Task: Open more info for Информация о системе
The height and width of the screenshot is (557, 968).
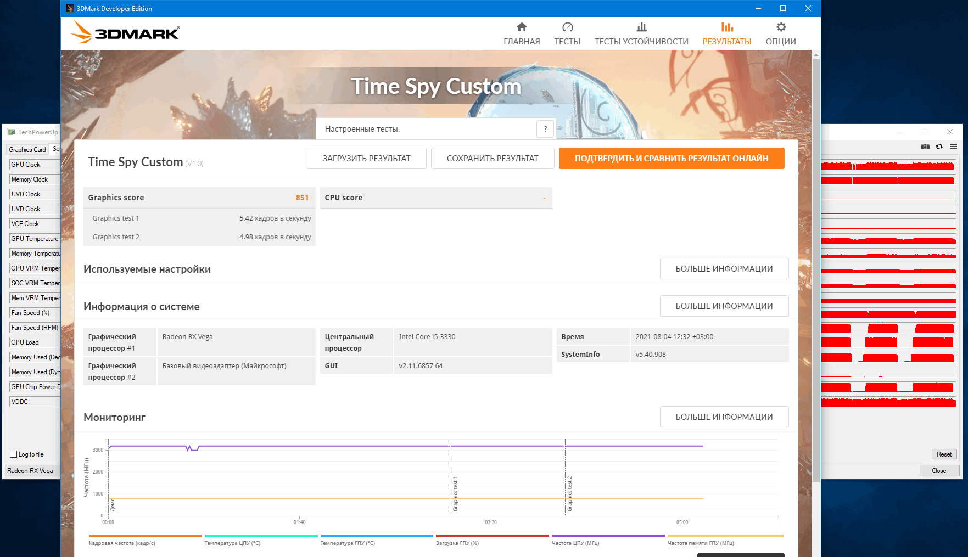Action: pos(724,306)
